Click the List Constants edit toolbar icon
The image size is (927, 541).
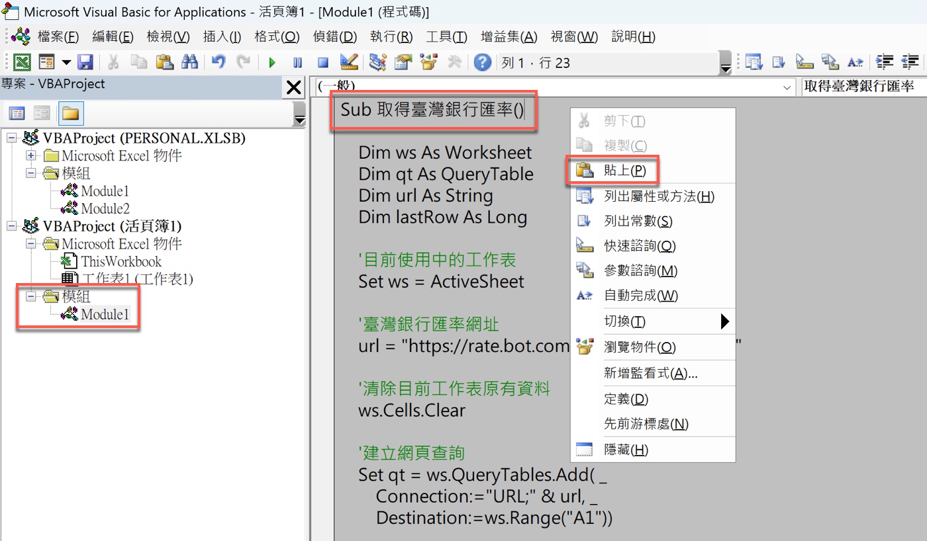(779, 62)
